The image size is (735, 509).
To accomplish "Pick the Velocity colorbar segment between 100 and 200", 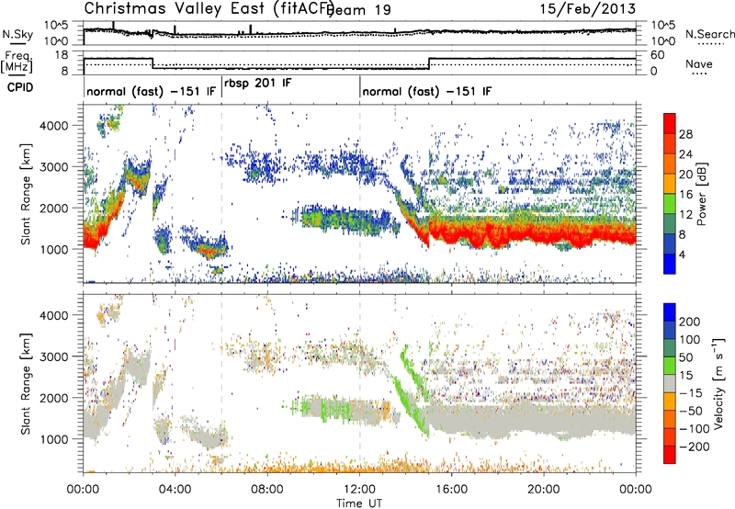I will 670,331.
